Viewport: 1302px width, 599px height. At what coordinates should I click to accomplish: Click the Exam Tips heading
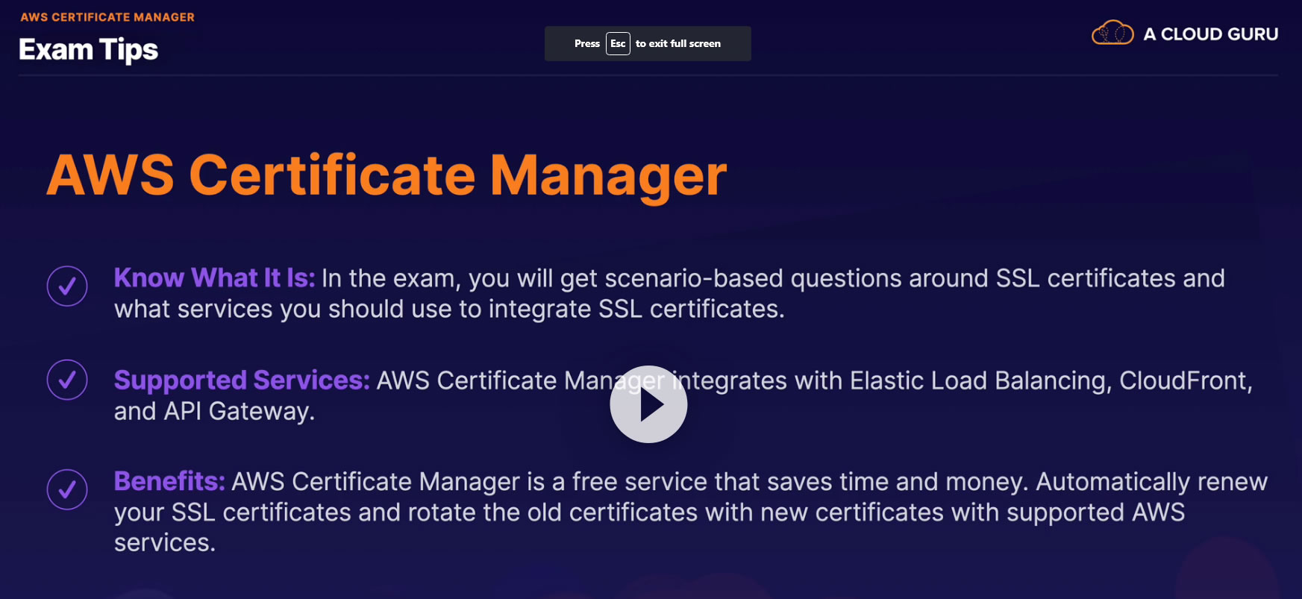pyautogui.click(x=88, y=50)
